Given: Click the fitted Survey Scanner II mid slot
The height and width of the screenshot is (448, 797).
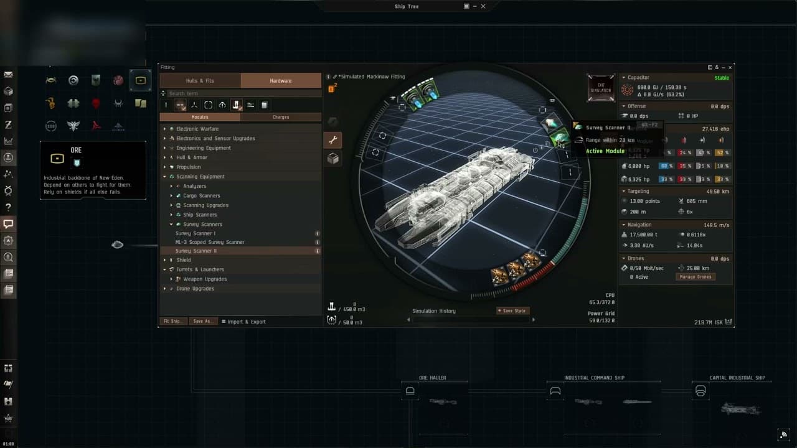Looking at the screenshot, I should pos(560,138).
